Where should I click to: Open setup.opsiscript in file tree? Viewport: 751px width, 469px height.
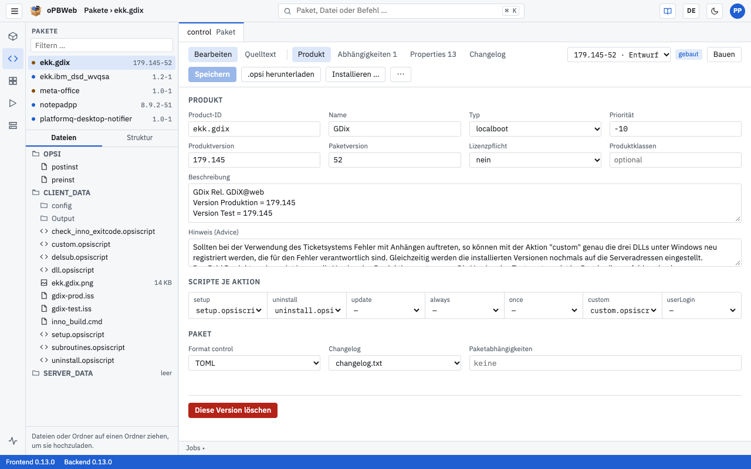point(102,335)
